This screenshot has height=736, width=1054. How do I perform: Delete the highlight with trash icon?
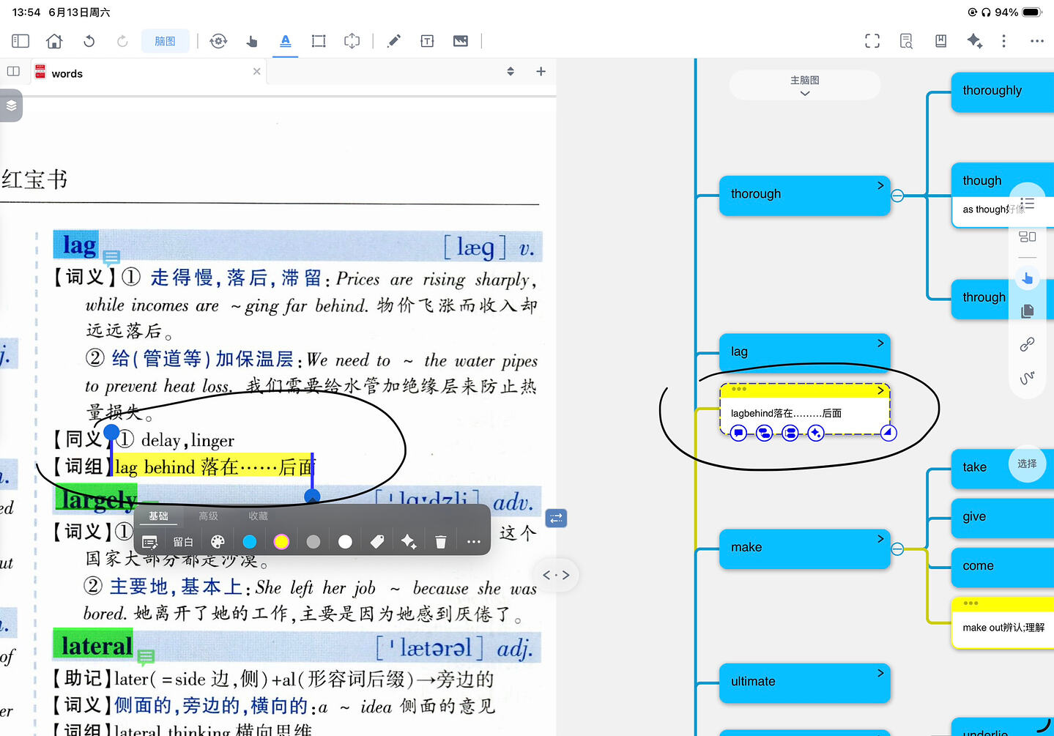[440, 542]
